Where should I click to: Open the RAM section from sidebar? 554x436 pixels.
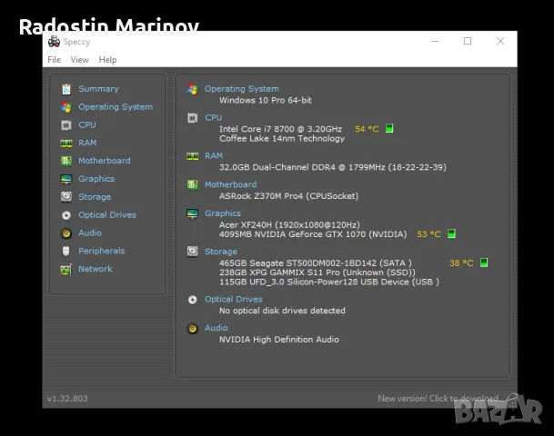pyautogui.click(x=87, y=143)
